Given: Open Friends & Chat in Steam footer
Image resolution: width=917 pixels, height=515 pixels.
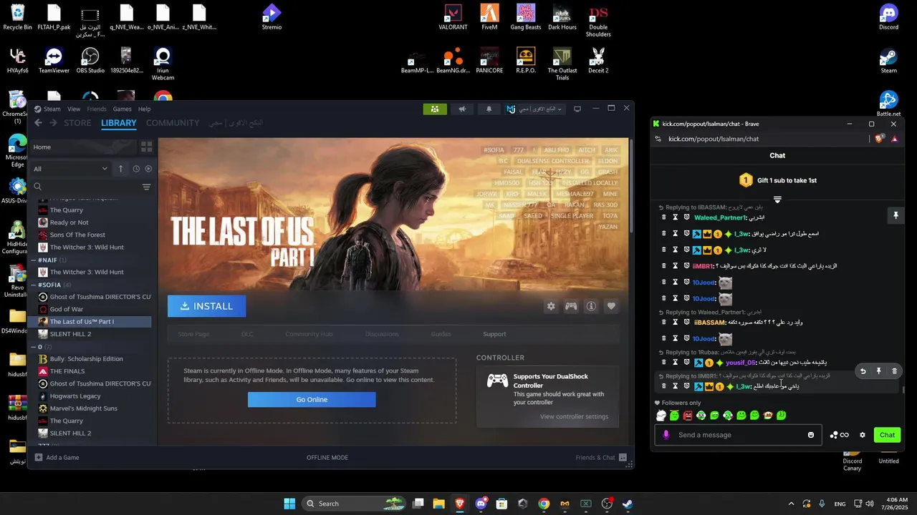Looking at the screenshot, I should [601, 458].
